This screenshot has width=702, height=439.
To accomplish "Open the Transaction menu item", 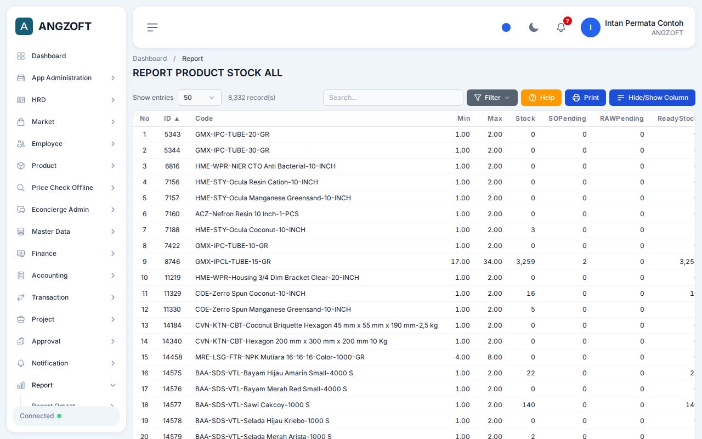I will (x=66, y=297).
